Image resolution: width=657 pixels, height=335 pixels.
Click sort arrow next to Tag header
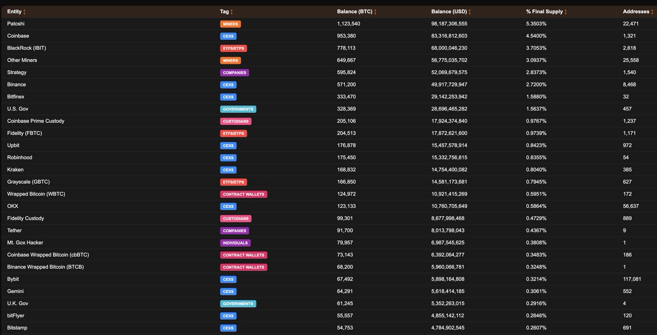tap(231, 11)
